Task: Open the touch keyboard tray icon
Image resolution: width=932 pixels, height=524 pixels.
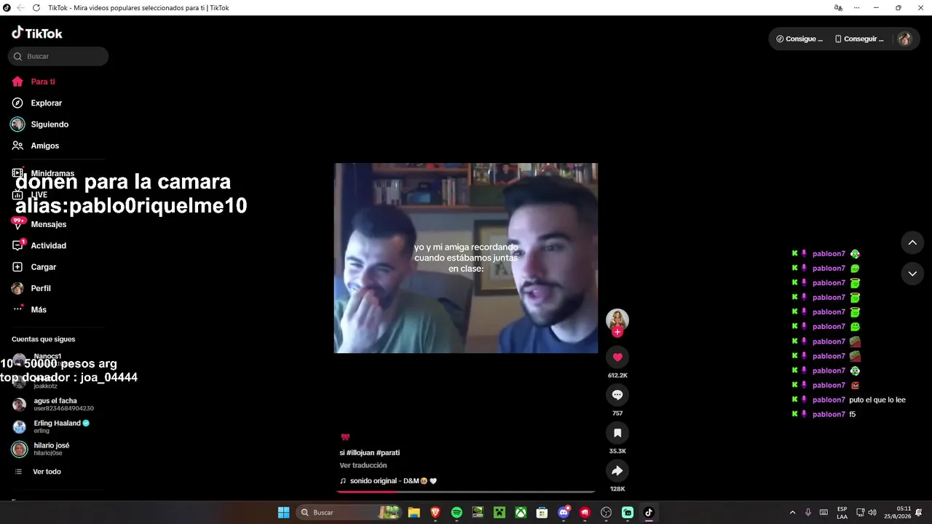Action: (x=824, y=512)
